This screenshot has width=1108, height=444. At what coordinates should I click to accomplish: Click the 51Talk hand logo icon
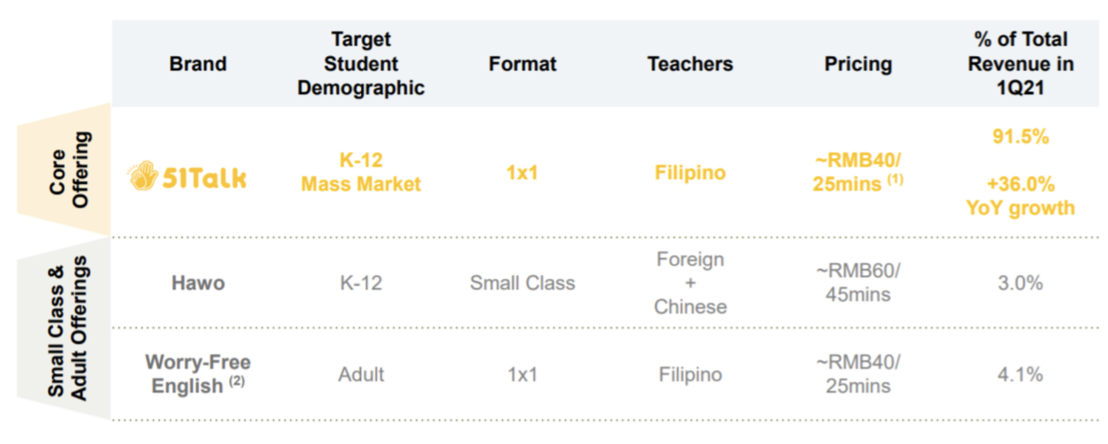coord(143,176)
